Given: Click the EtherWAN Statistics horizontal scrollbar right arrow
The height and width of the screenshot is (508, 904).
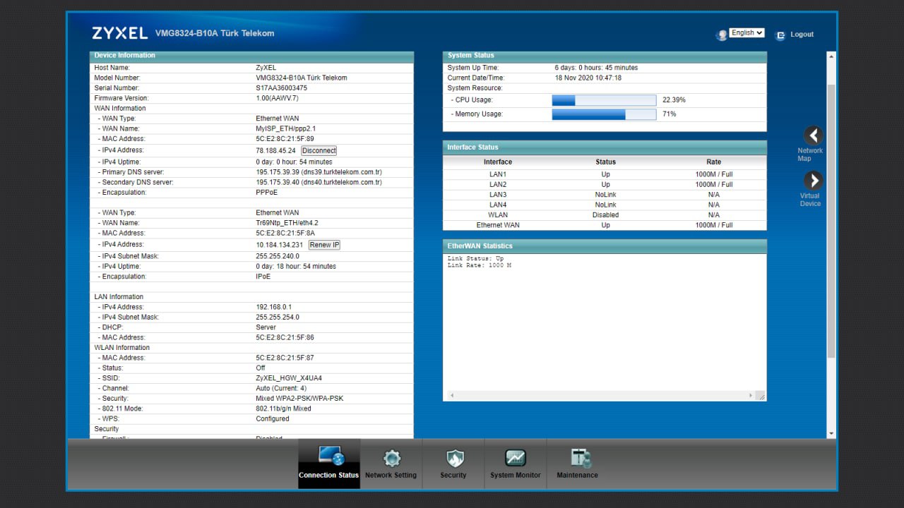Looking at the screenshot, I should coord(750,396).
